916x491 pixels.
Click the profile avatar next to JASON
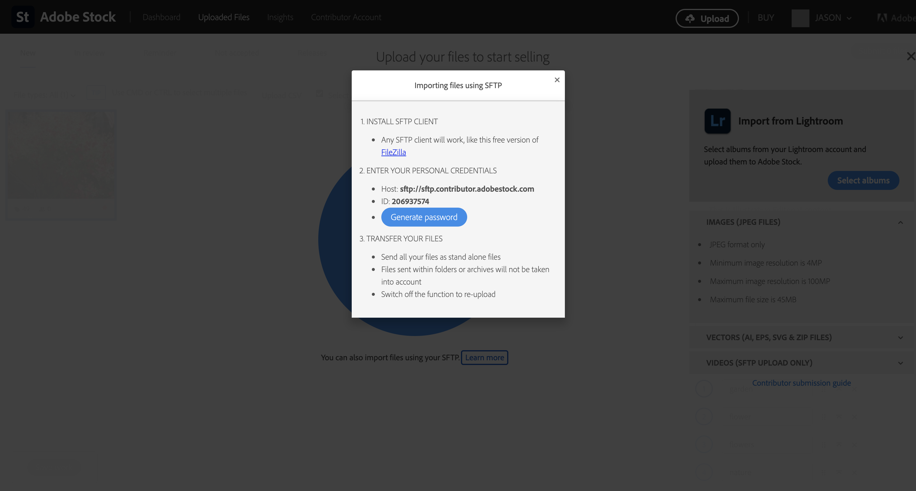(x=801, y=17)
